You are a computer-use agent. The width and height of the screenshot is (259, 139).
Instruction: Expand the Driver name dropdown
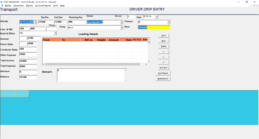121,22
